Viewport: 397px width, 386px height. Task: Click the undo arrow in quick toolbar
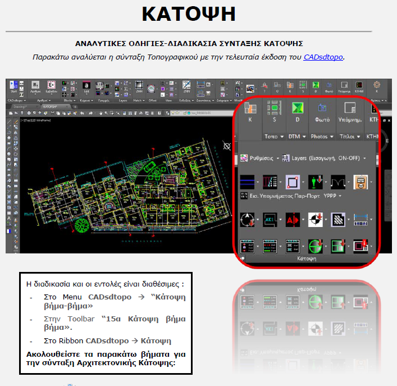point(82,113)
